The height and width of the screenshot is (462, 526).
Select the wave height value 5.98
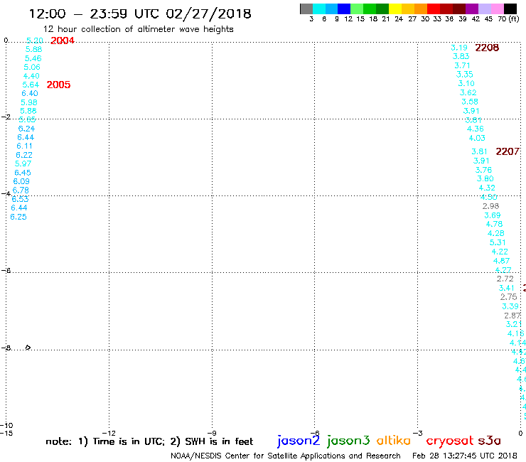click(x=29, y=102)
